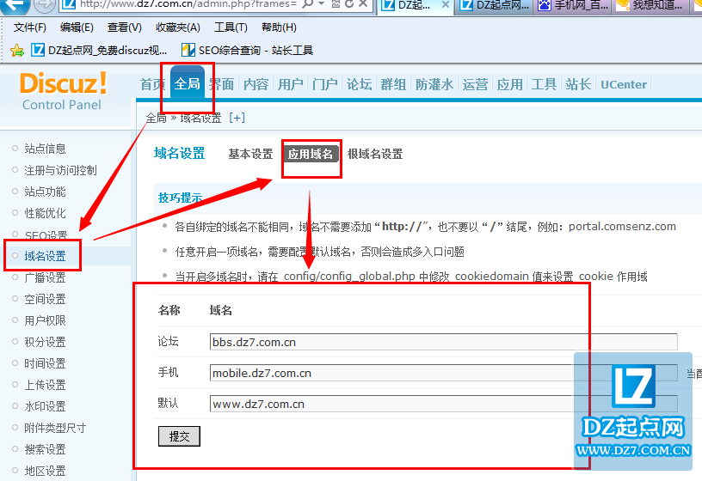The width and height of the screenshot is (702, 481).
Task: Open 站点信息 in the sidebar
Action: [45, 149]
